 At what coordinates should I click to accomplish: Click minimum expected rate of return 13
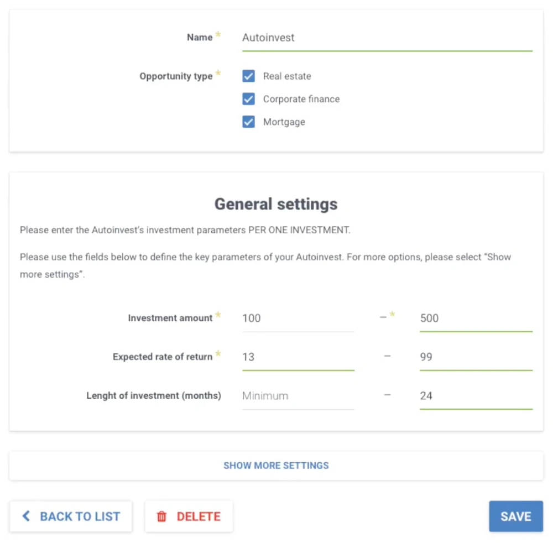(x=298, y=357)
